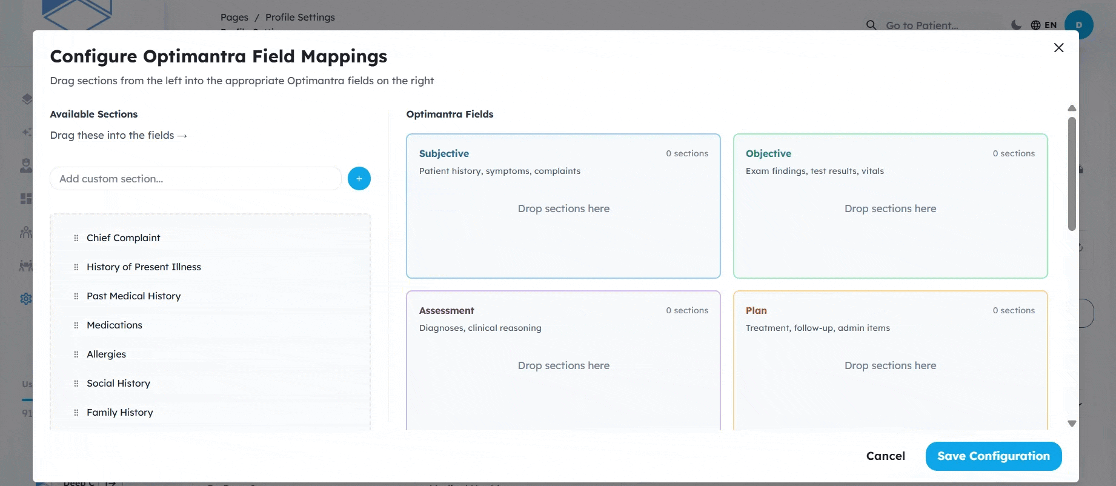This screenshot has width=1116, height=486.
Task: Click the drag handle beside Medications
Action: [76, 325]
